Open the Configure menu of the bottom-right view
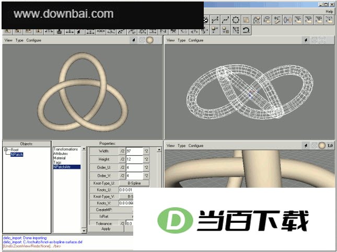The image size is (337, 252). 196,145
